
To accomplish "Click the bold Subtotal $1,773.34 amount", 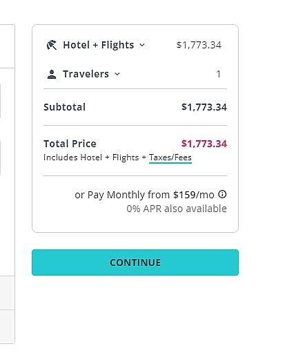I will (204, 107).
